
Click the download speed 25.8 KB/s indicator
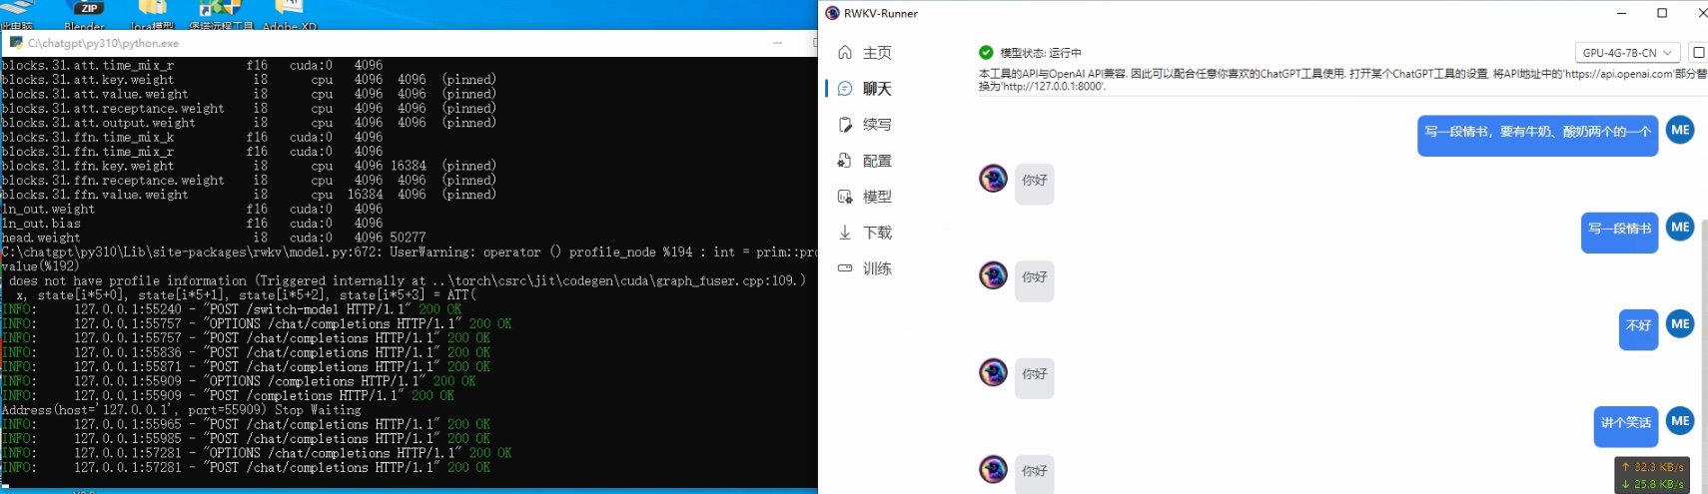1653,484
